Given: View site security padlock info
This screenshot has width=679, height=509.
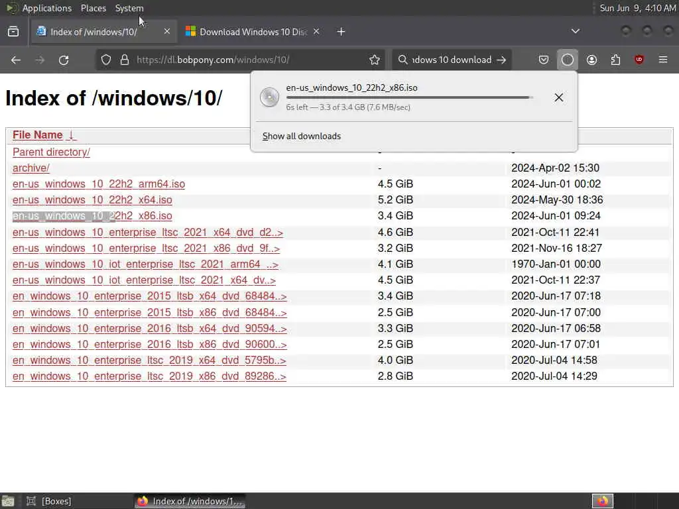Looking at the screenshot, I should click(125, 60).
